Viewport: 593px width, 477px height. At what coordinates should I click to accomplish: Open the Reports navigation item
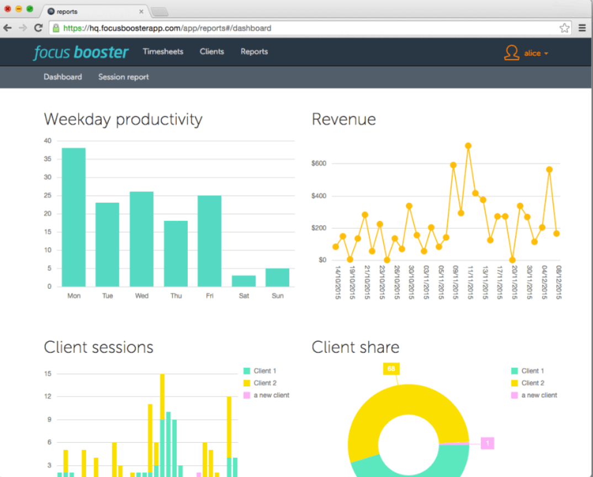tap(254, 51)
